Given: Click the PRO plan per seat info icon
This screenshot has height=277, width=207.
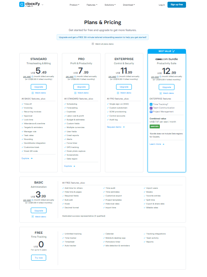Looking at the screenshot, I should 75,77.
